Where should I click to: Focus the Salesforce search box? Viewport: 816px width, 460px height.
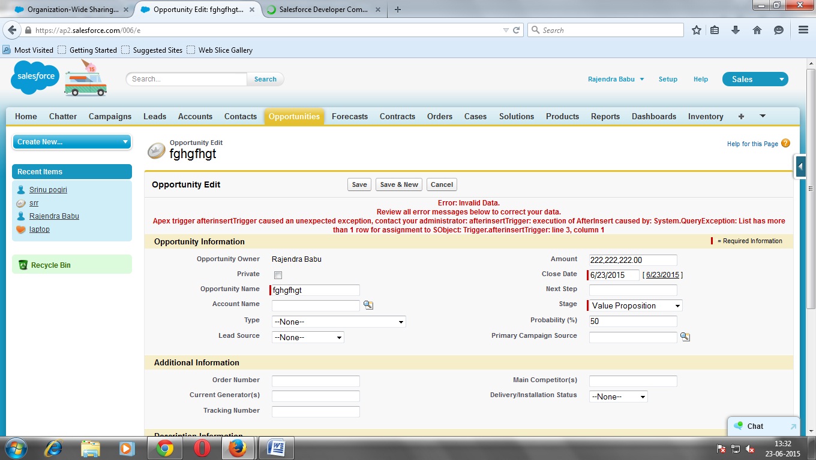click(x=186, y=79)
